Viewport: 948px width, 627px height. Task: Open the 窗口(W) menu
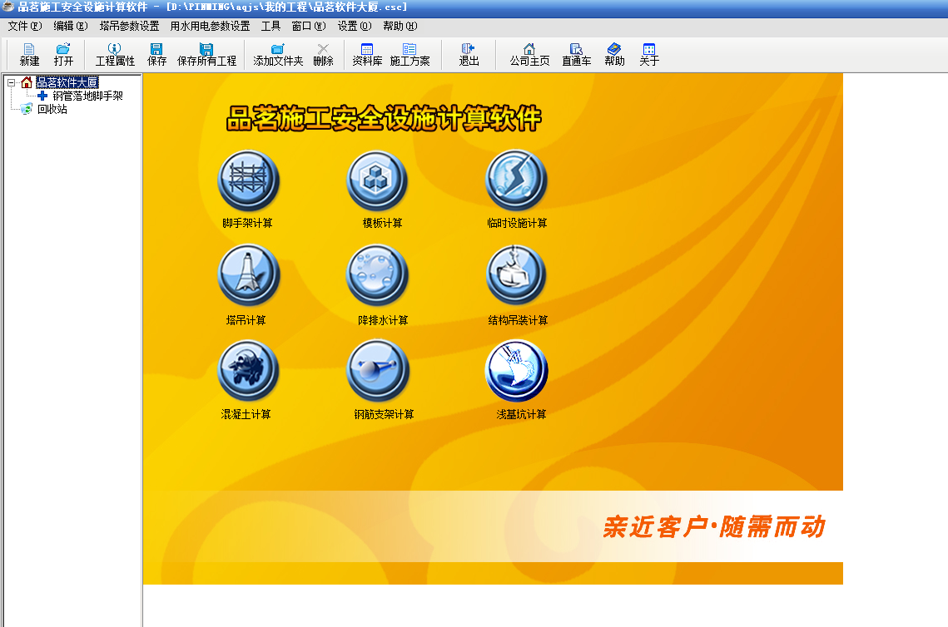tap(308, 26)
